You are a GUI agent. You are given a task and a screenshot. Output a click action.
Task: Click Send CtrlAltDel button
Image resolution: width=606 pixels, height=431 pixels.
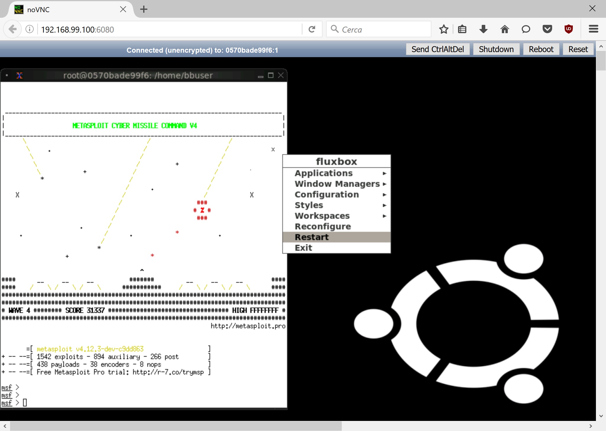[438, 49]
